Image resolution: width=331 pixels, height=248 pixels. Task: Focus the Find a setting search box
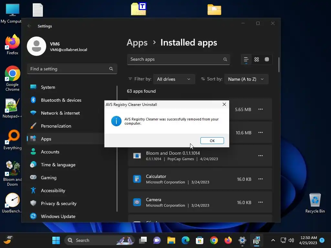coord(72,69)
